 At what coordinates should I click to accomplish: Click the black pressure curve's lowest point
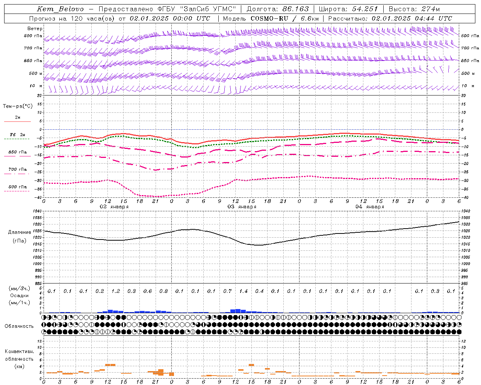[259, 245]
